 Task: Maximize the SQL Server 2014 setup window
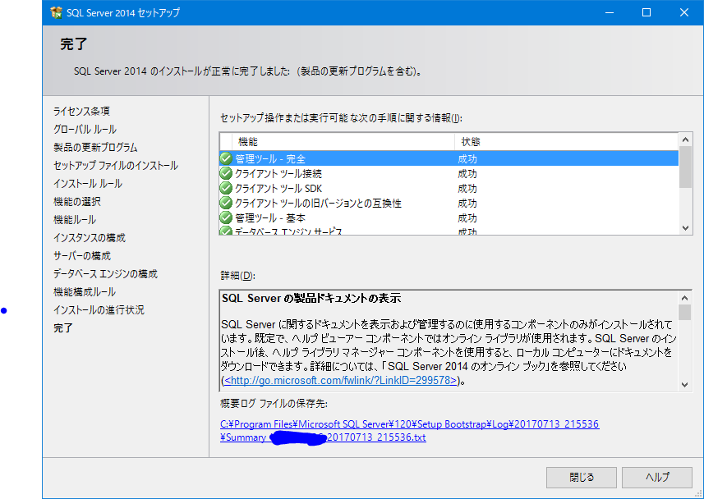pos(646,12)
